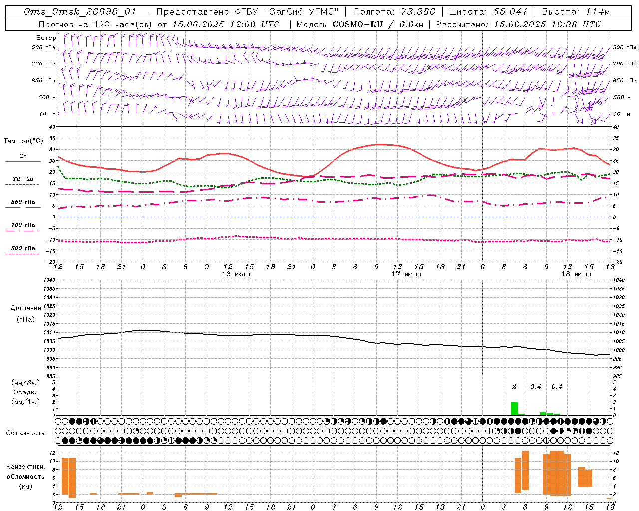This screenshot has height=511, width=639.
Task: Click the model name "COSMO-RU / 6.6км"
Action: 378,24
